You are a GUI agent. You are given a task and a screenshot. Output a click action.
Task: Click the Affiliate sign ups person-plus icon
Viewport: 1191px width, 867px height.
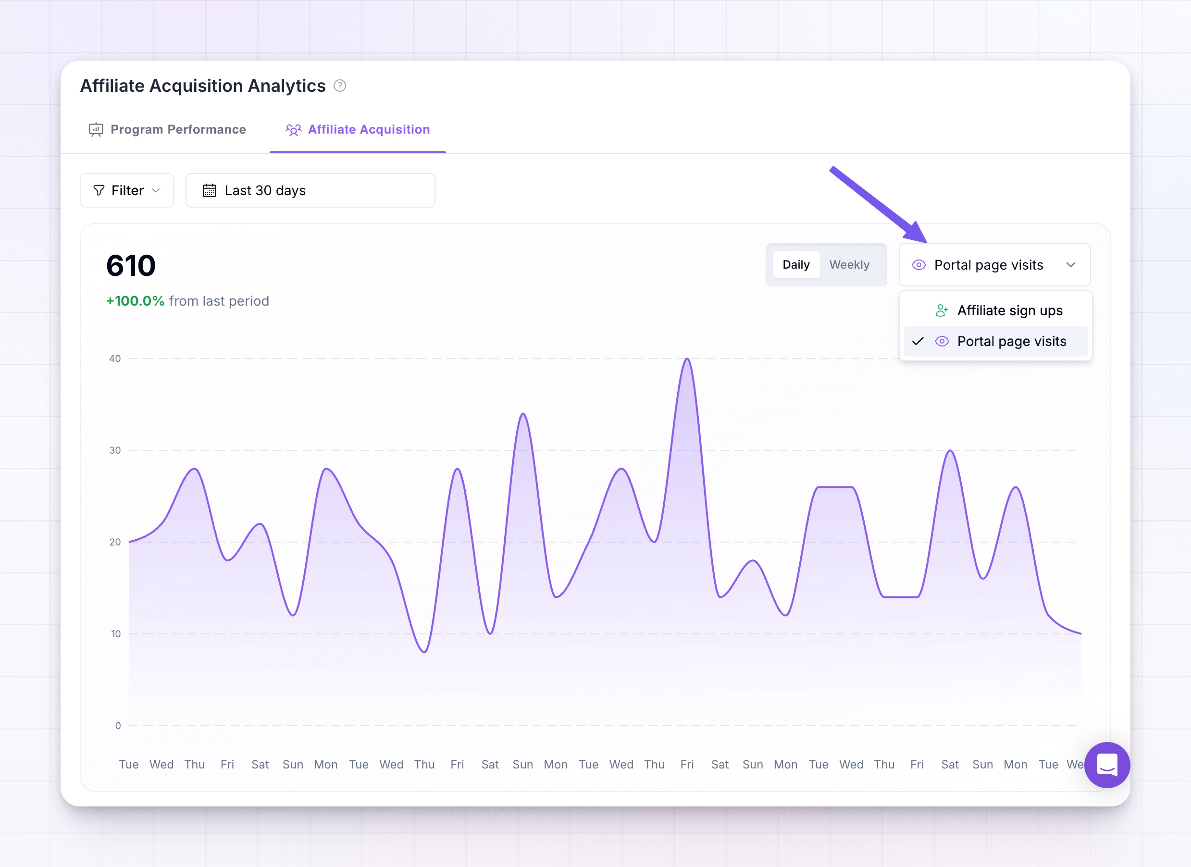pyautogui.click(x=942, y=311)
